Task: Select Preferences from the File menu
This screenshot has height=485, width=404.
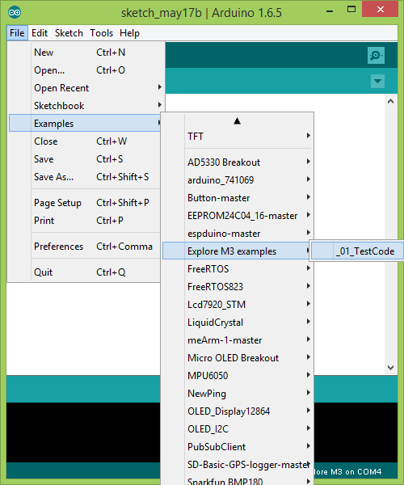Action: (85, 247)
